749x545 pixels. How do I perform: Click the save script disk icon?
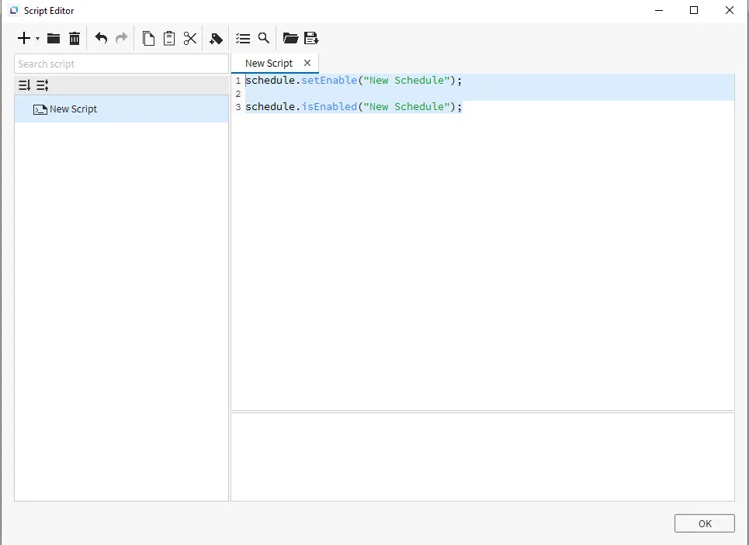click(x=311, y=38)
